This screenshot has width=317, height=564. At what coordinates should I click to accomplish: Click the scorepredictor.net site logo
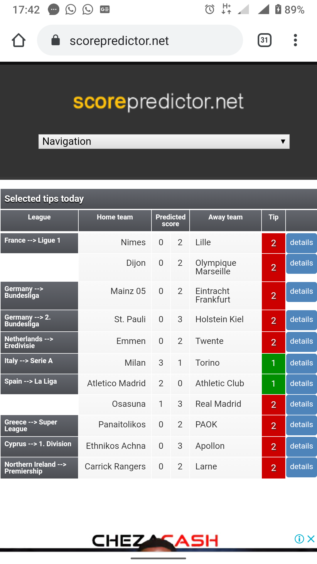[x=158, y=102]
